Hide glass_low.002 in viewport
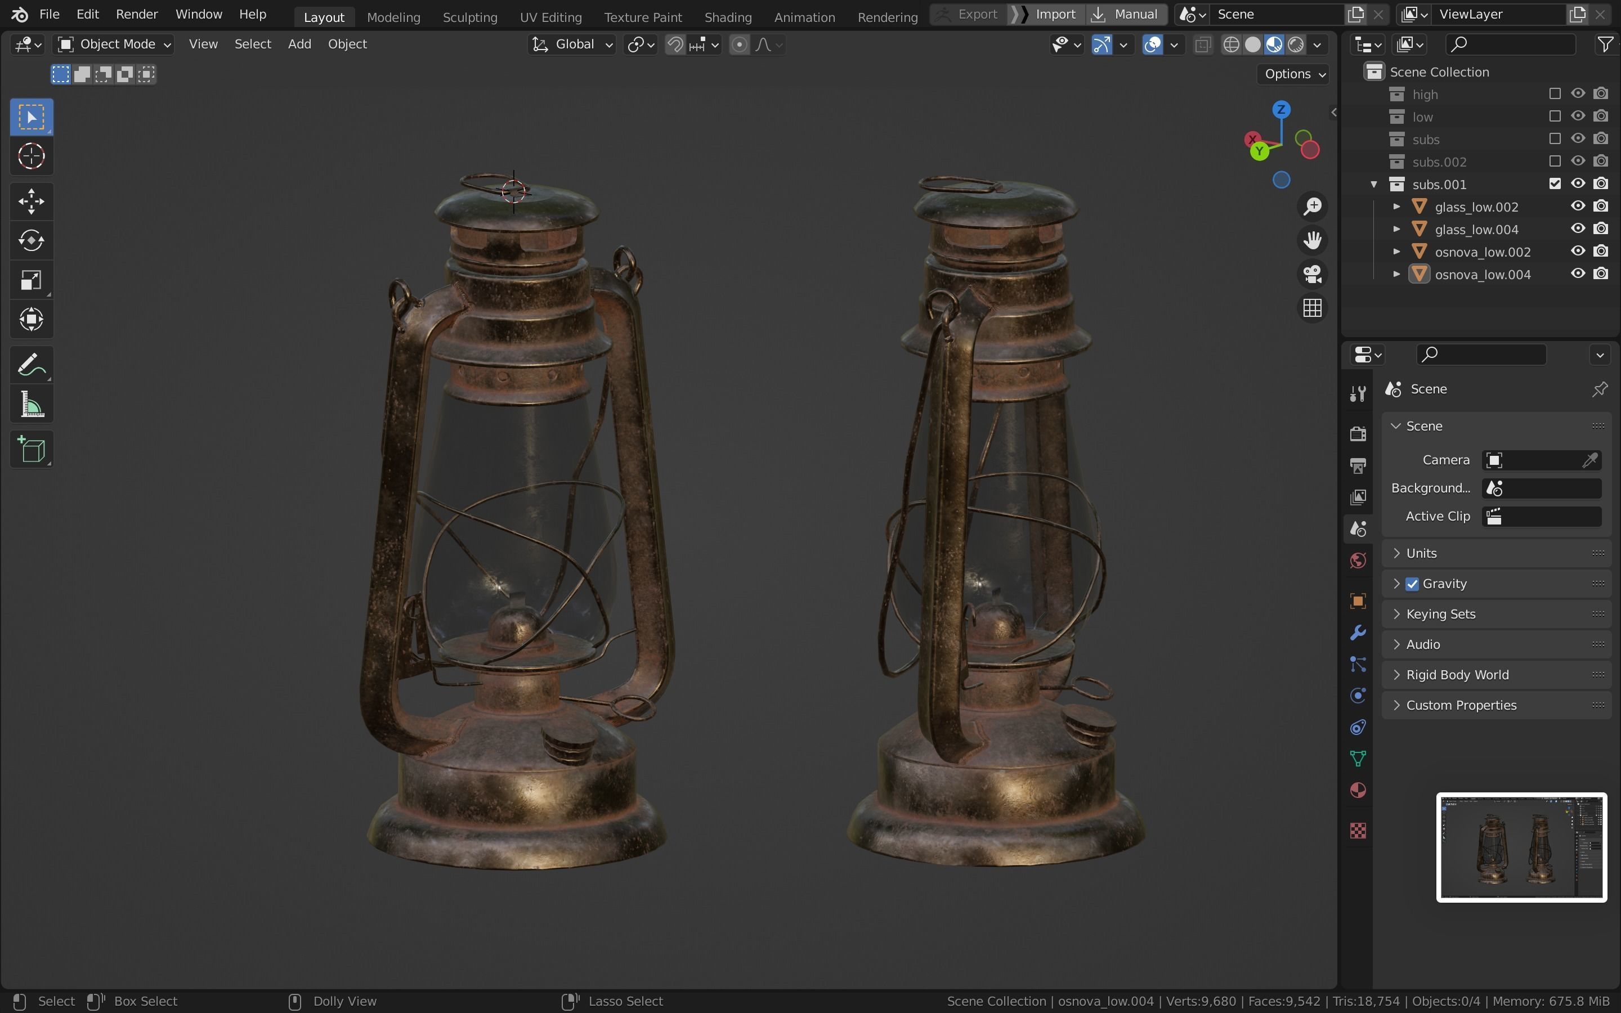 point(1578,207)
